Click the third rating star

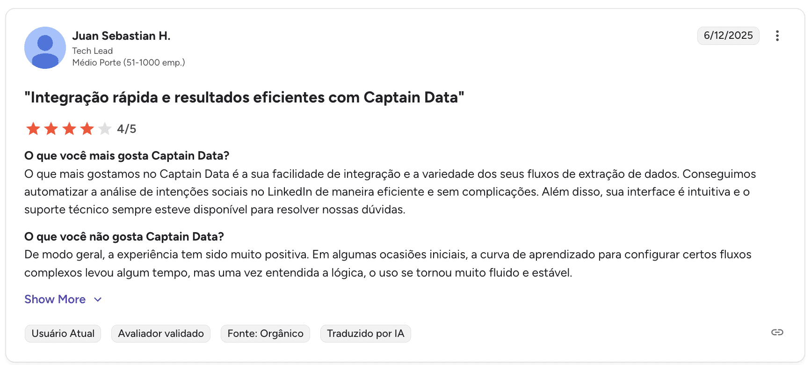(69, 129)
